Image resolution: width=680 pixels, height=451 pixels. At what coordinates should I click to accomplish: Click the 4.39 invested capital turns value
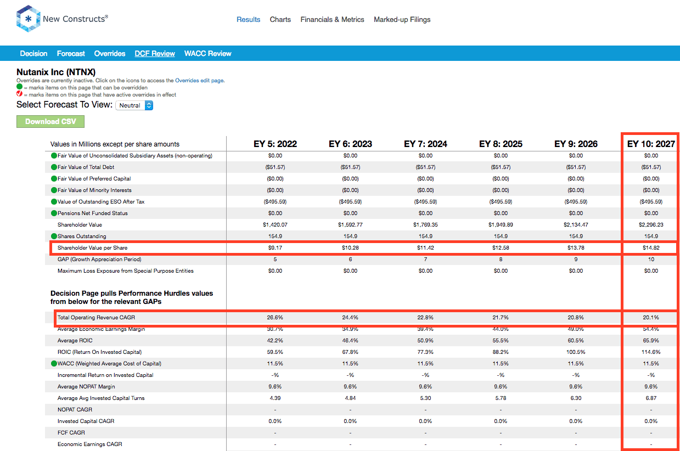coord(275,398)
